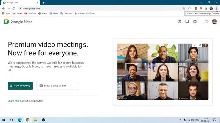
Task: Reload the page
Action: [14, 8]
